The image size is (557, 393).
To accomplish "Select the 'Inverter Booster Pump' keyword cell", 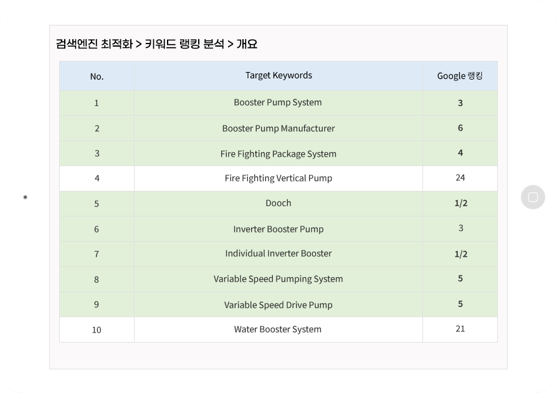I will coord(278,229).
